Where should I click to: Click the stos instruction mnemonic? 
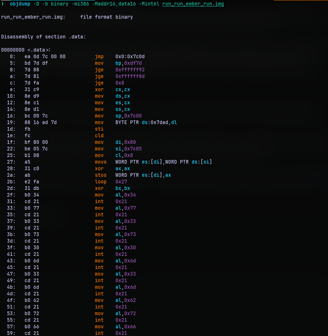100,175
